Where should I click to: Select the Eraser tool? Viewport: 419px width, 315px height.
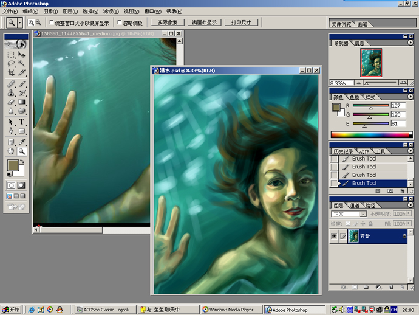(x=11, y=102)
